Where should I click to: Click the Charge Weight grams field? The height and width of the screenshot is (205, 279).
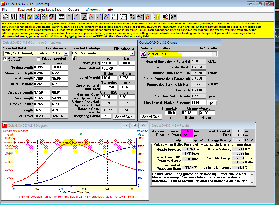207,113
